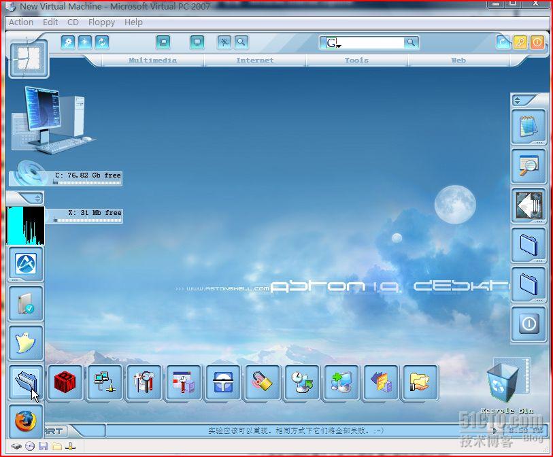The image size is (553, 457).
Task: Click the gear settings icon in top toolbar
Action: pos(68,43)
